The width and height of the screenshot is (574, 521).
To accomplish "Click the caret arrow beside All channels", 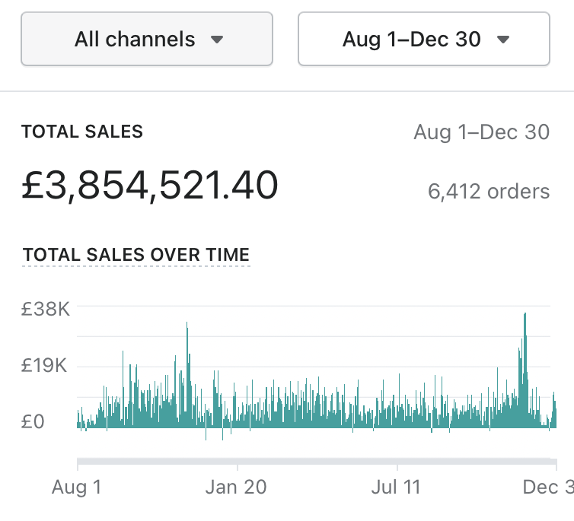I will pyautogui.click(x=217, y=40).
